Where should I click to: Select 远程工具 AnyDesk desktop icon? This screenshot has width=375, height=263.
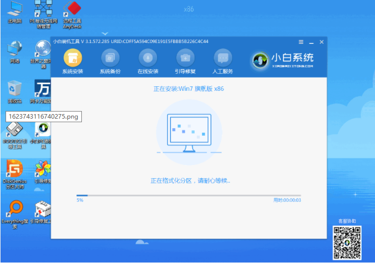coord(72,15)
